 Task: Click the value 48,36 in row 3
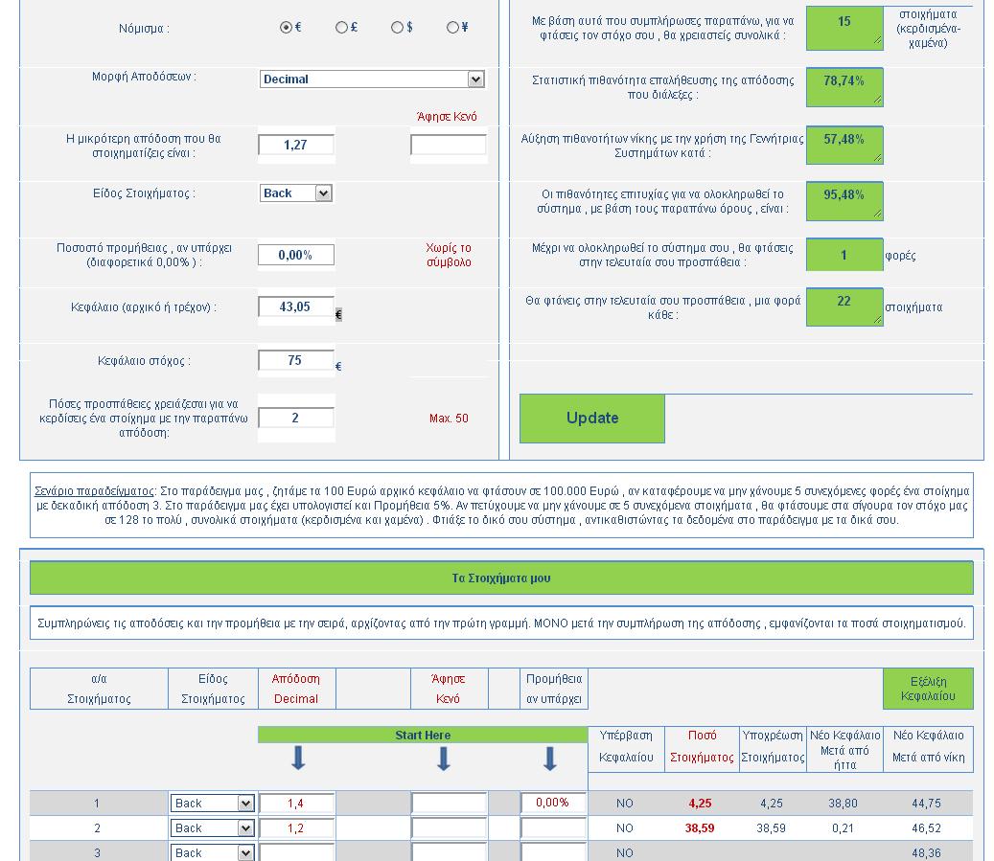(x=926, y=852)
